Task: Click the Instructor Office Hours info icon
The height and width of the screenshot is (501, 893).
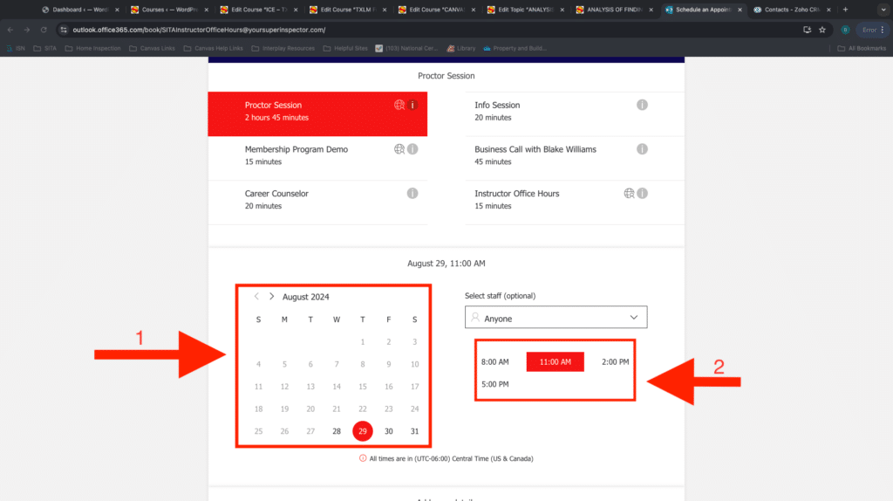Action: pyautogui.click(x=642, y=194)
